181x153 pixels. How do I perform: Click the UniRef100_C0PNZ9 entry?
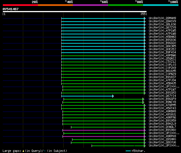click(162, 74)
